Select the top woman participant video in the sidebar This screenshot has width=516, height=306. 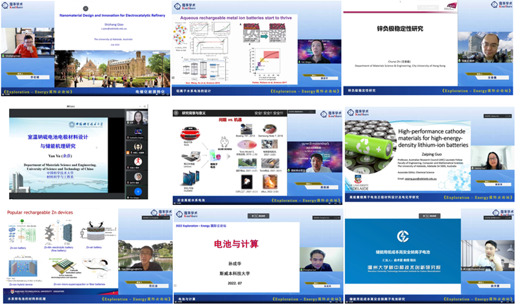click(x=139, y=117)
